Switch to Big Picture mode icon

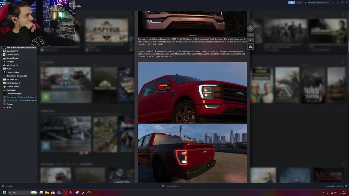333,2
